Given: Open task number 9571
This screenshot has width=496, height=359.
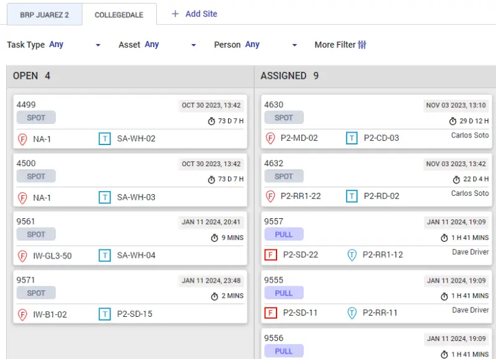Looking at the screenshot, I should tap(25, 280).
